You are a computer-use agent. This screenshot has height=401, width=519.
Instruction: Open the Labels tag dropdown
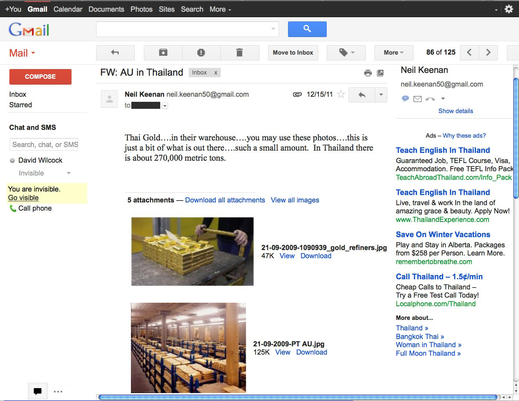click(x=346, y=53)
